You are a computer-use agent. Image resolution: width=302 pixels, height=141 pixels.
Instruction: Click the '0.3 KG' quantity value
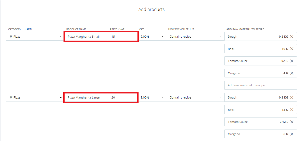pyautogui.click(x=284, y=97)
